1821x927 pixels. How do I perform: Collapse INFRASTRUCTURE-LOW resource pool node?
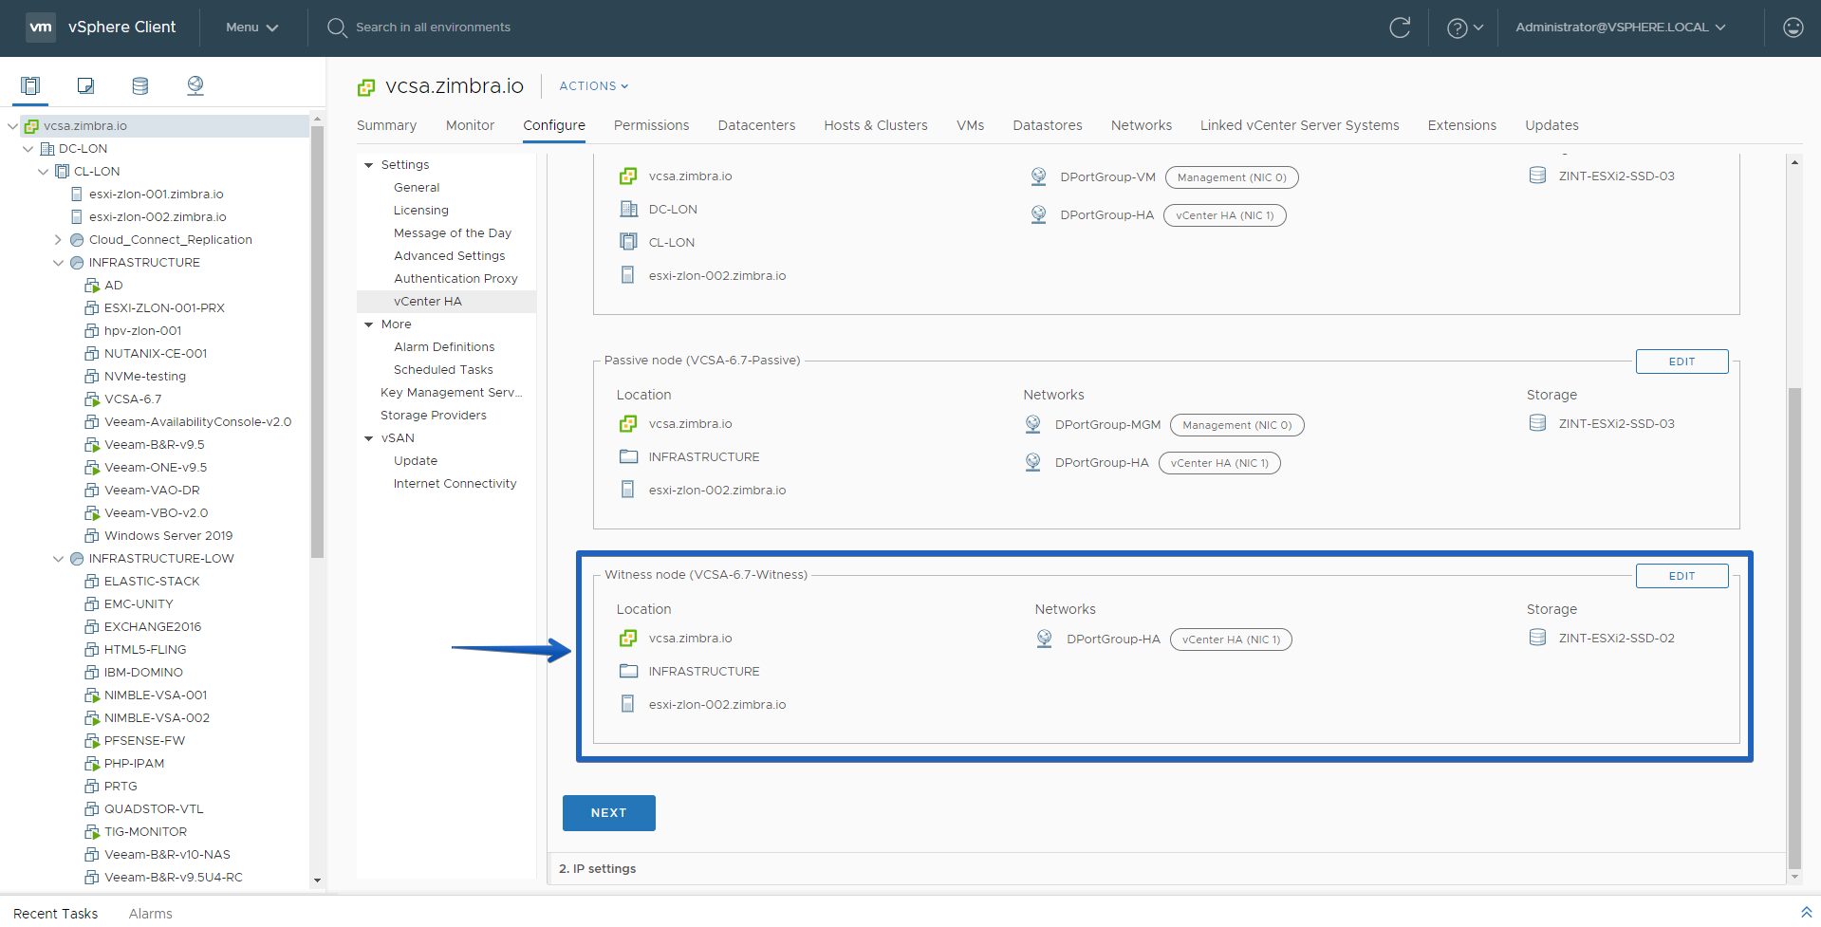pyautogui.click(x=58, y=559)
